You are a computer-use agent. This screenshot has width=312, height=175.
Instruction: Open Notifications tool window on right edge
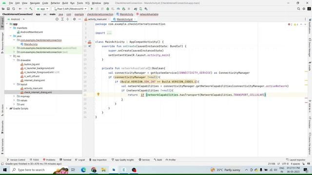(x=310, y=26)
